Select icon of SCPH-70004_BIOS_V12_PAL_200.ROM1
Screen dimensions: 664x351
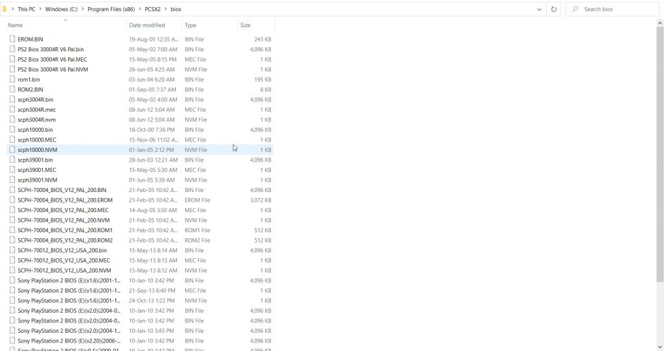coord(12,230)
